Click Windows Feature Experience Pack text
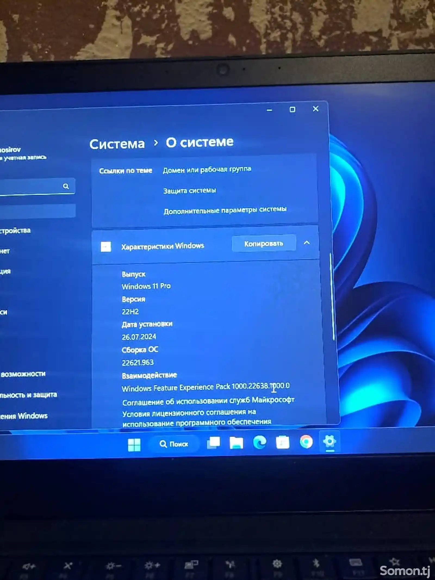This screenshot has width=435, height=580. [206, 387]
